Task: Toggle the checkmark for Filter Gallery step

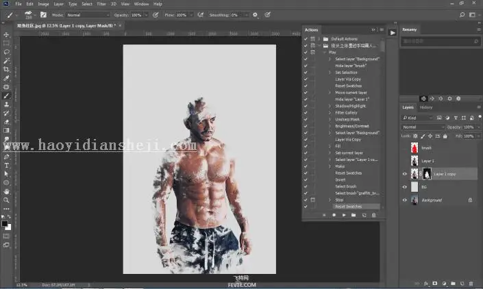Action: (x=306, y=112)
